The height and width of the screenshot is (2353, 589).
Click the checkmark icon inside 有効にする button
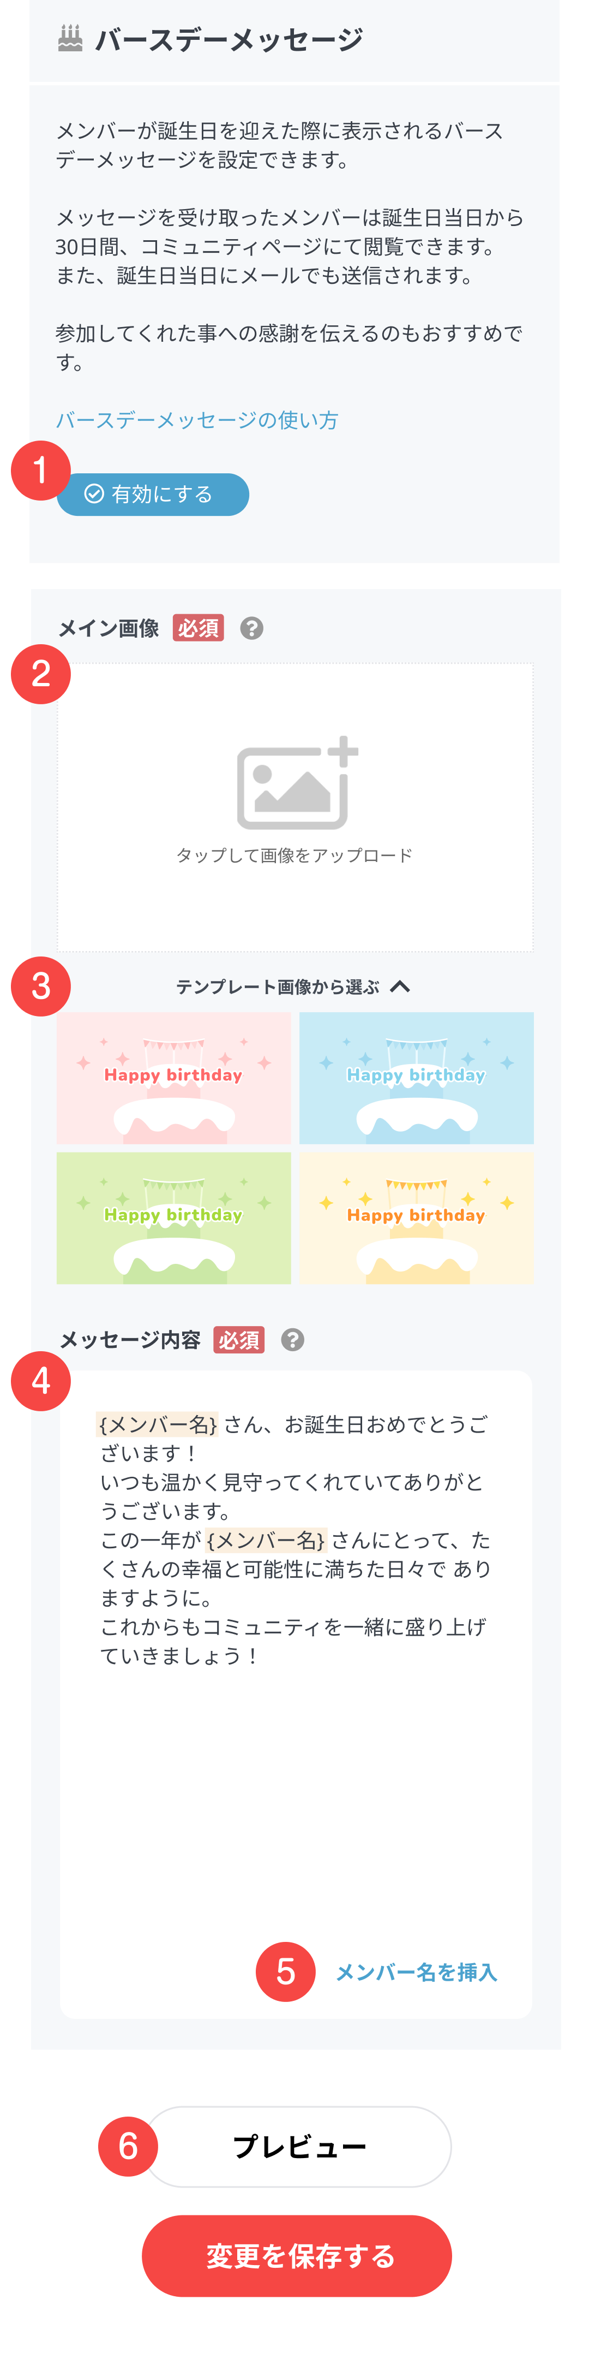coord(94,493)
